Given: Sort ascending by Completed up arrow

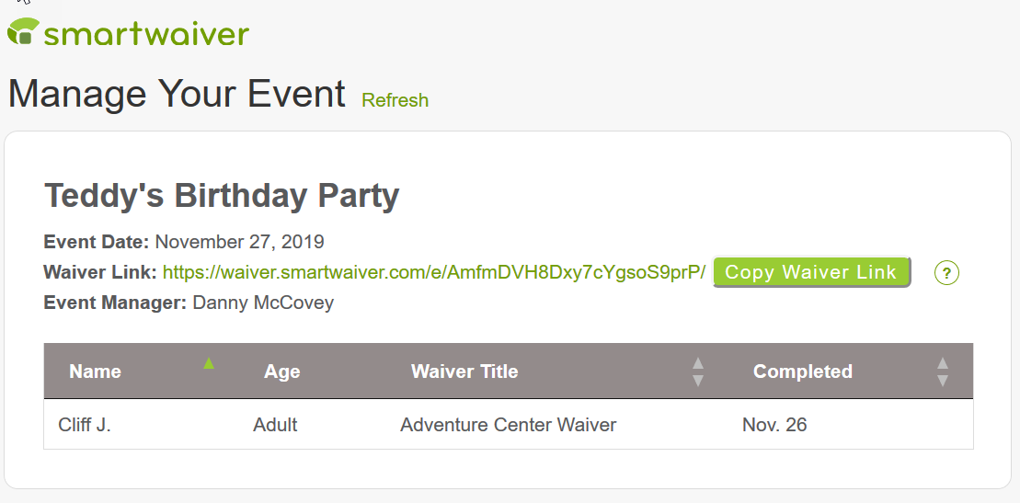Looking at the screenshot, I should 943,364.
